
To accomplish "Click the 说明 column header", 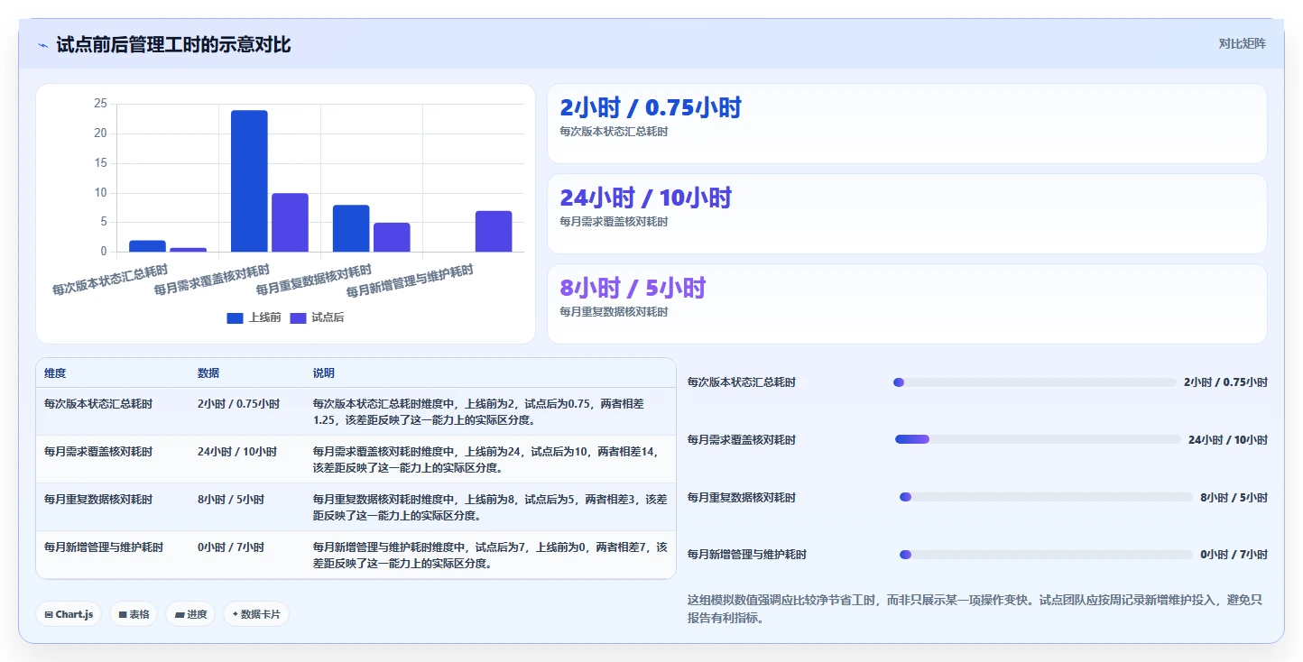I will (x=324, y=373).
